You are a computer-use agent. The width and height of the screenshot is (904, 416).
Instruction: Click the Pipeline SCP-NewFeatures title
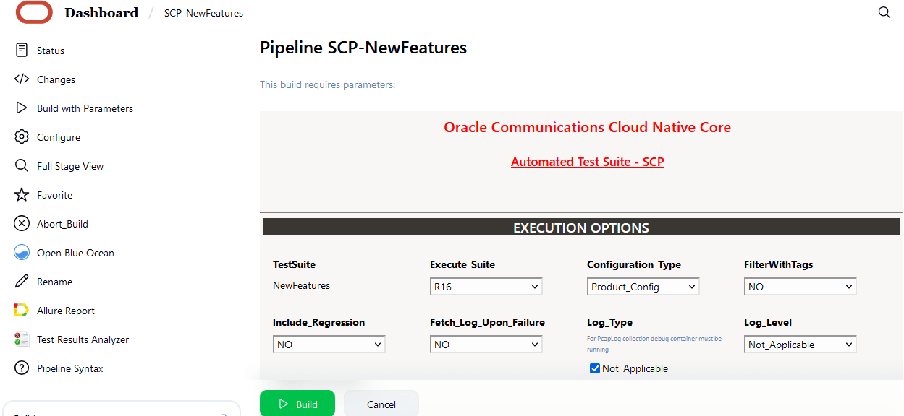(x=363, y=48)
